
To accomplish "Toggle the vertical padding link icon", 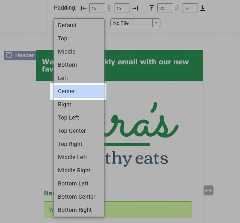I will tap(177, 8).
